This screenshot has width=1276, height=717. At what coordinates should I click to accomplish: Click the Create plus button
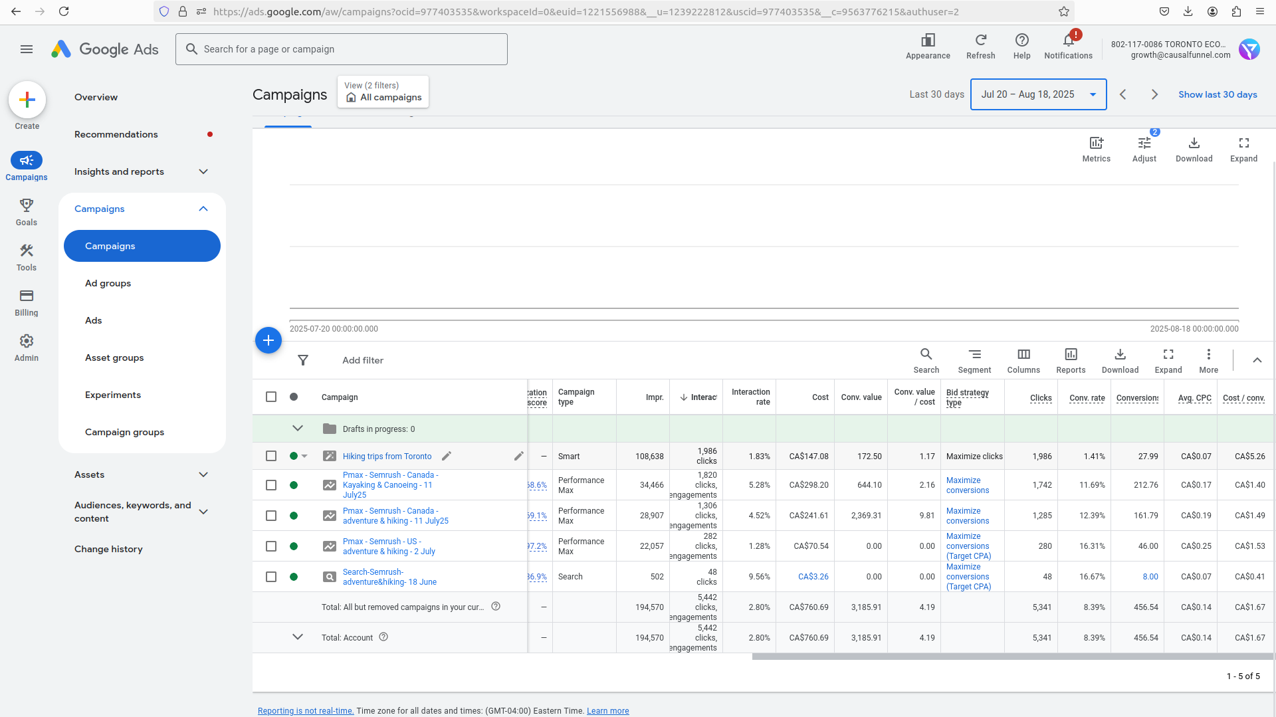pyautogui.click(x=27, y=100)
